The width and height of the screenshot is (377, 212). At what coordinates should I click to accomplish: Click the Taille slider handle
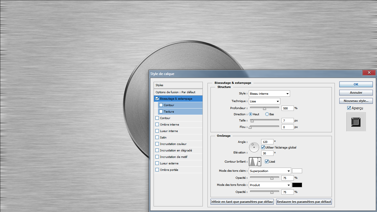point(252,121)
